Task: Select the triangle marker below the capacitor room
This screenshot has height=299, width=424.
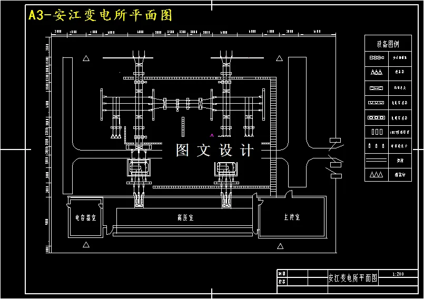Action: pos(86,245)
